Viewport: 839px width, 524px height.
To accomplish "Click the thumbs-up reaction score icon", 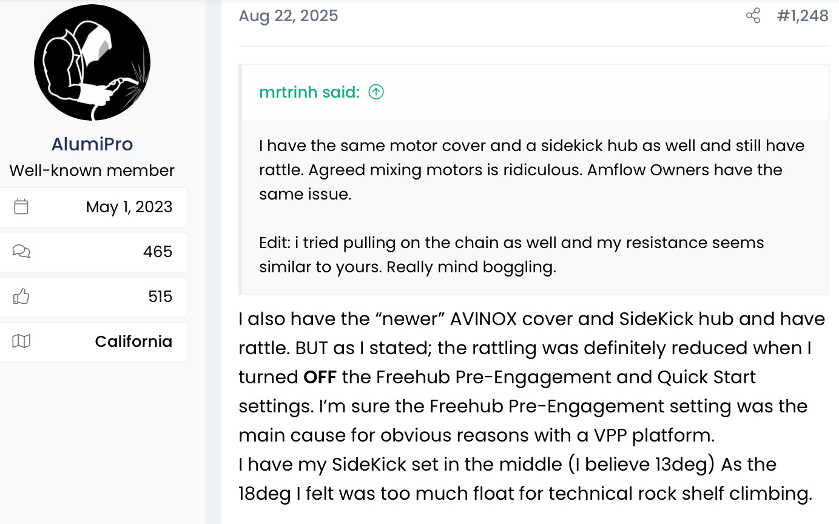I will click(x=21, y=297).
